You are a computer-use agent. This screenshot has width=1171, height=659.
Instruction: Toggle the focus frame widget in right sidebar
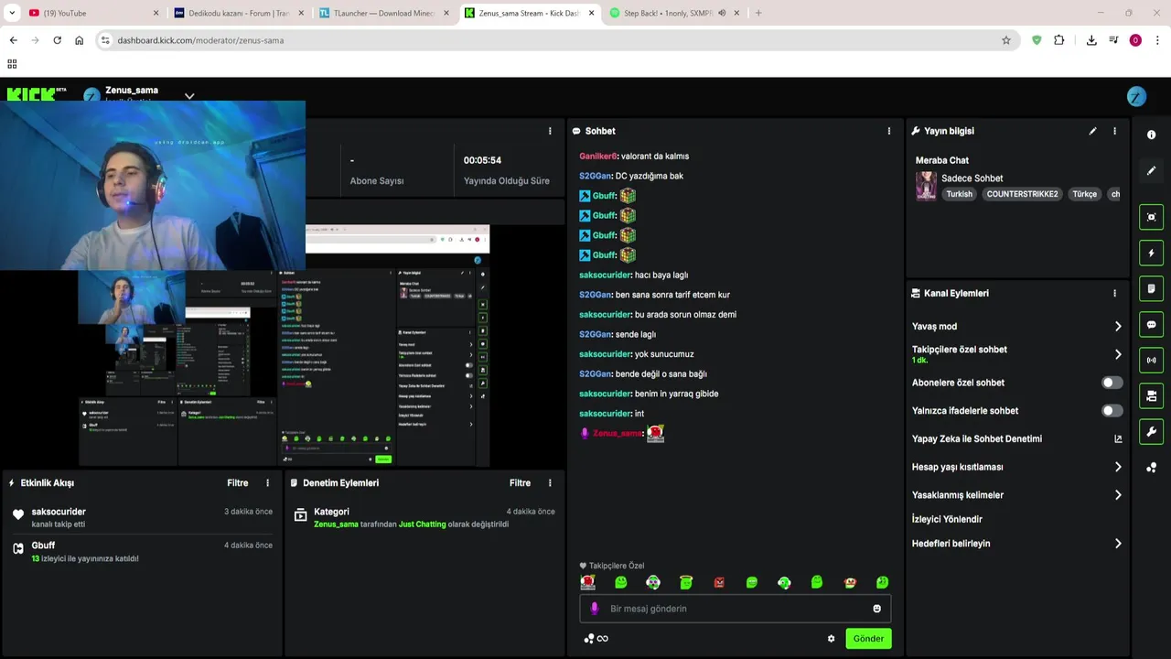(x=1151, y=217)
